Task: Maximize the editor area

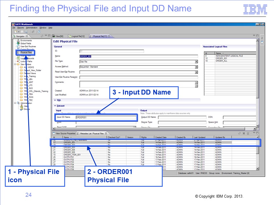Action: (x=257, y=36)
